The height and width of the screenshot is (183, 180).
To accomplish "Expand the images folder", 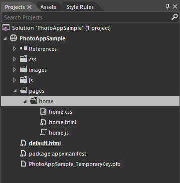I will [14, 70].
